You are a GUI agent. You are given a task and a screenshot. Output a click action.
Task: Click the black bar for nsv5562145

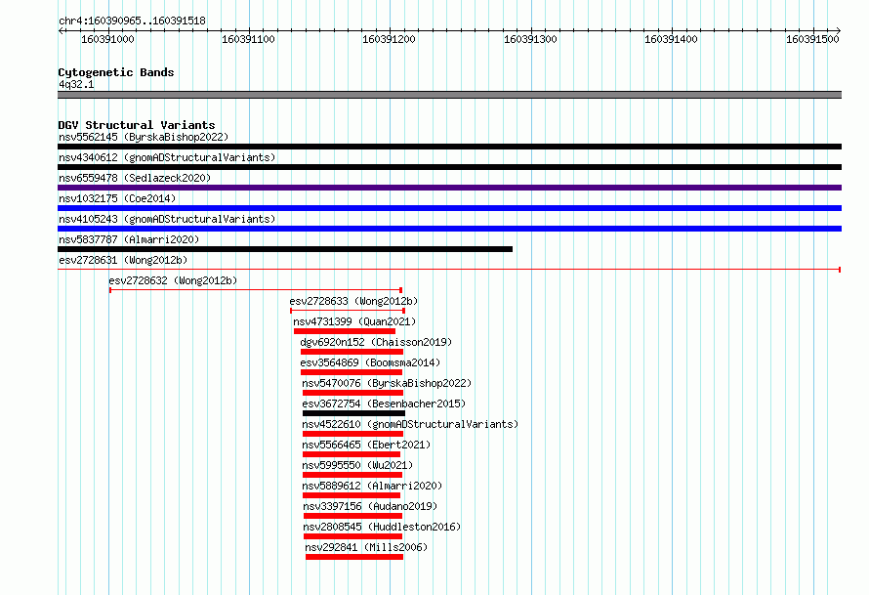click(449, 147)
